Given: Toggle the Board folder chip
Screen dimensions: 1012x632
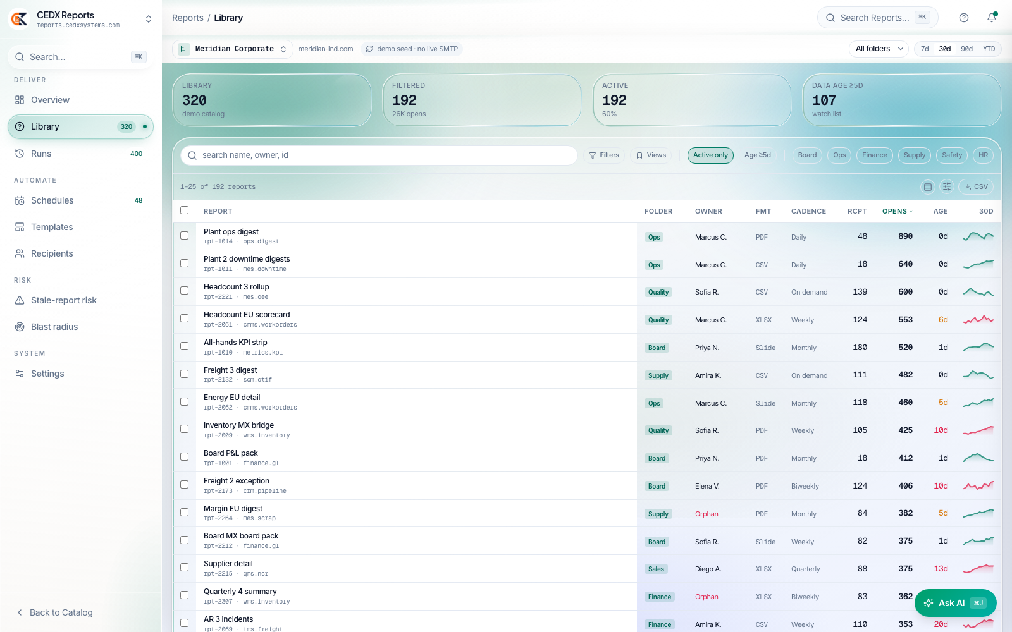Looking at the screenshot, I should [807, 155].
